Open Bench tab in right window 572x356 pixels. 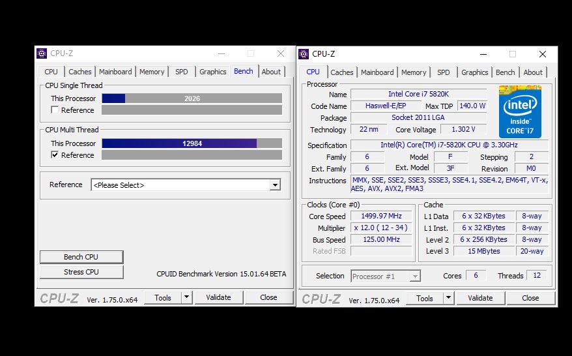pyautogui.click(x=506, y=72)
